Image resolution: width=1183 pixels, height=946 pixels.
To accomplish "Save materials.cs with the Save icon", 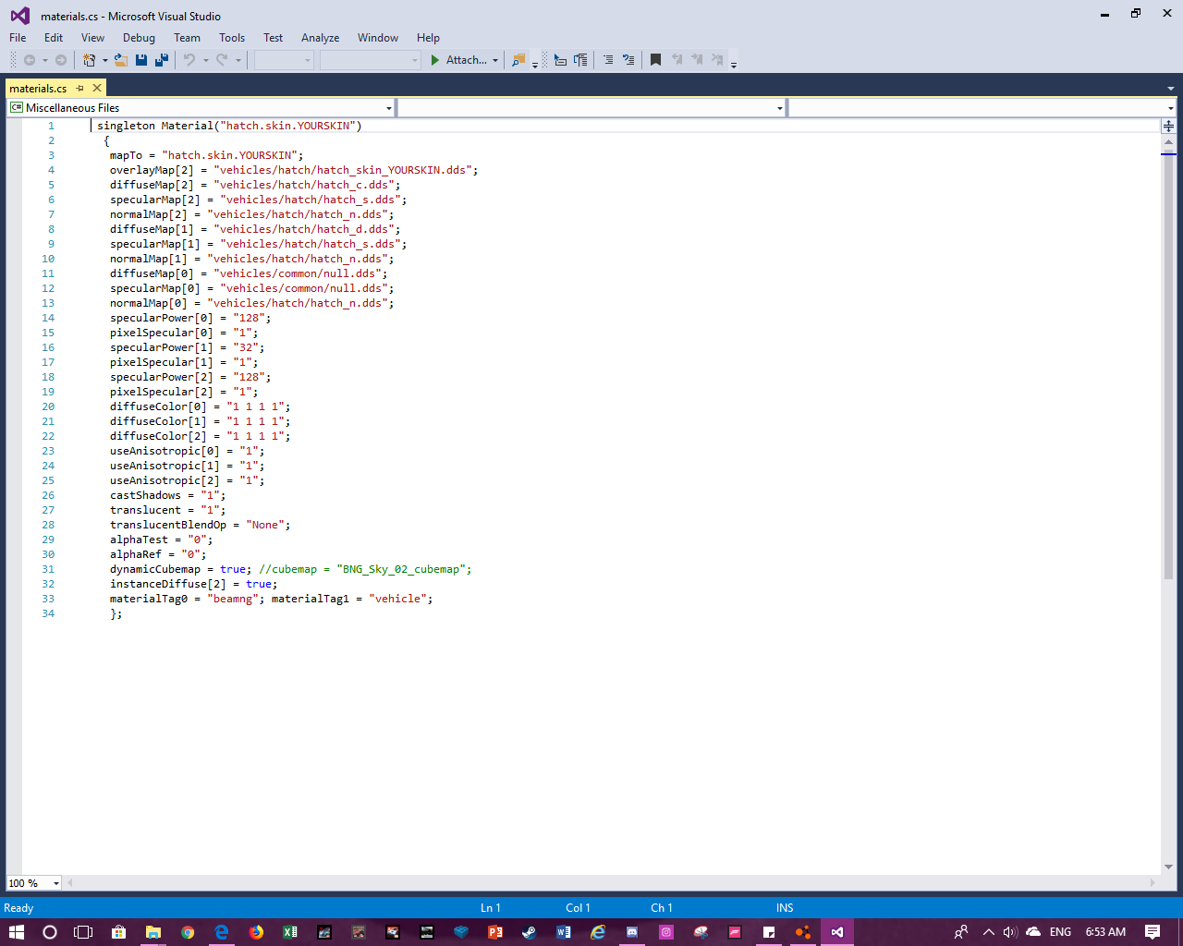I will 141,60.
